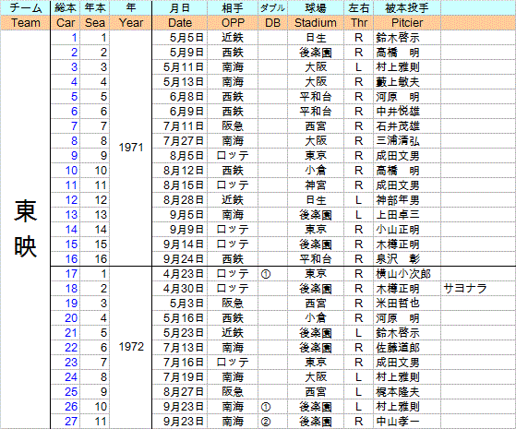Screen dimensions: 516x429
Task: Click the 'OPP' column header
Action: pyautogui.click(x=233, y=23)
